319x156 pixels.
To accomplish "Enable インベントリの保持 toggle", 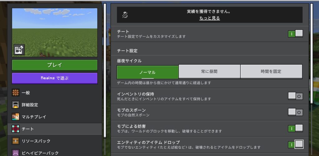I will pos(295,96).
